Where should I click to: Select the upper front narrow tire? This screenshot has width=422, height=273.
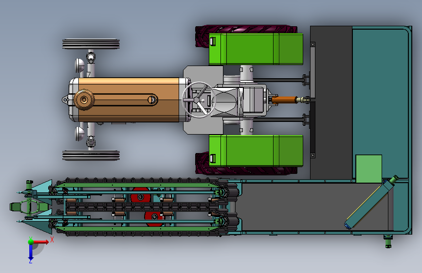coord(91,44)
